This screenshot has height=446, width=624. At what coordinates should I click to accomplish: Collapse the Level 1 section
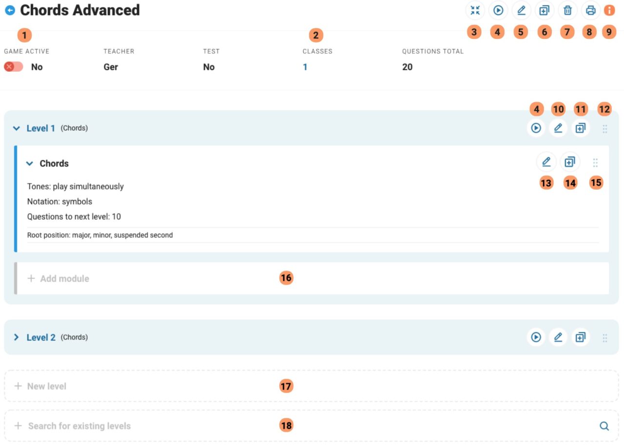[16, 128]
